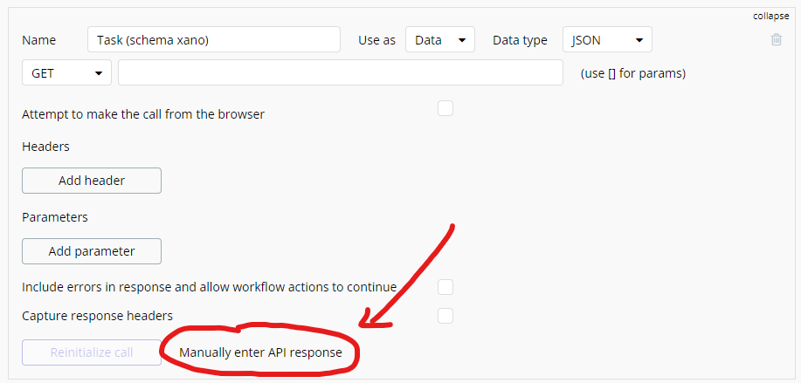The image size is (801, 383).
Task: Click the Name label text
Action: [x=38, y=40]
